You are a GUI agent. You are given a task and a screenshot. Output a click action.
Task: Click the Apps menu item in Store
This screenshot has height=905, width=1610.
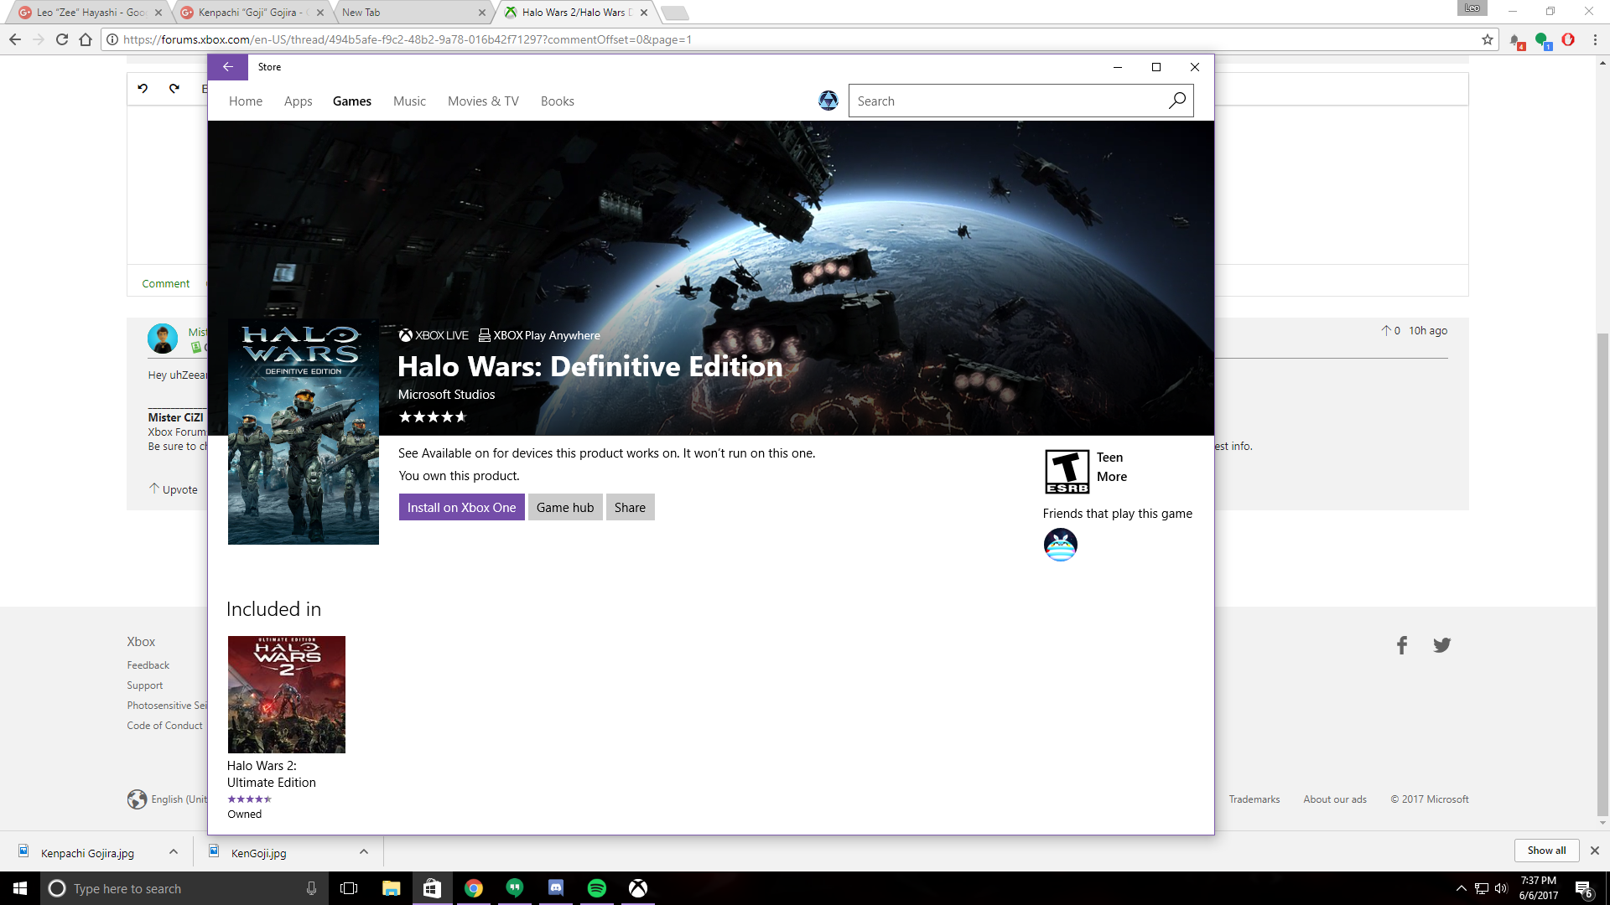(x=299, y=101)
